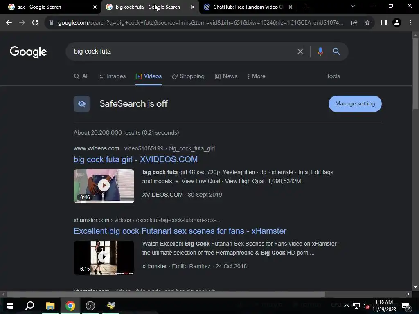419x314 pixels.
Task: Close the active Google Search tab
Action: click(193, 7)
